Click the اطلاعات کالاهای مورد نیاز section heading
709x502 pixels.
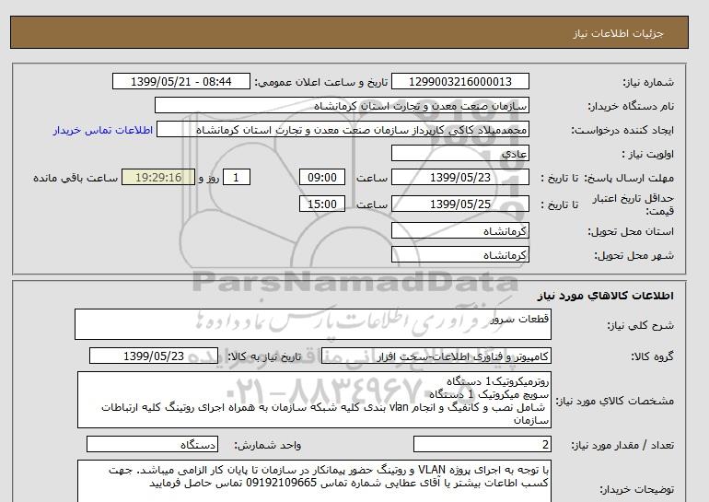[606, 296]
